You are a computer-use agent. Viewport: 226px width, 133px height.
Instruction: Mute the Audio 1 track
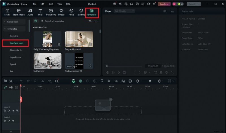click(x=9, y=121)
